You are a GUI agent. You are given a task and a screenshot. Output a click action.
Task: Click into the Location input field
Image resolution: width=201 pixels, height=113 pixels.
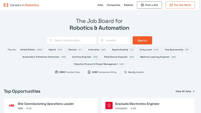click(117, 40)
